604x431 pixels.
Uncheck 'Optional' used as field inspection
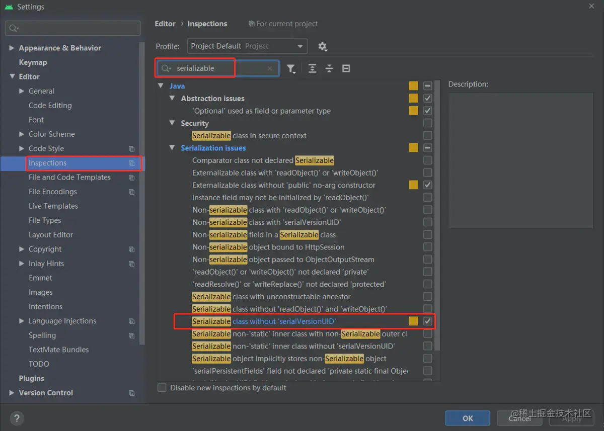(427, 111)
